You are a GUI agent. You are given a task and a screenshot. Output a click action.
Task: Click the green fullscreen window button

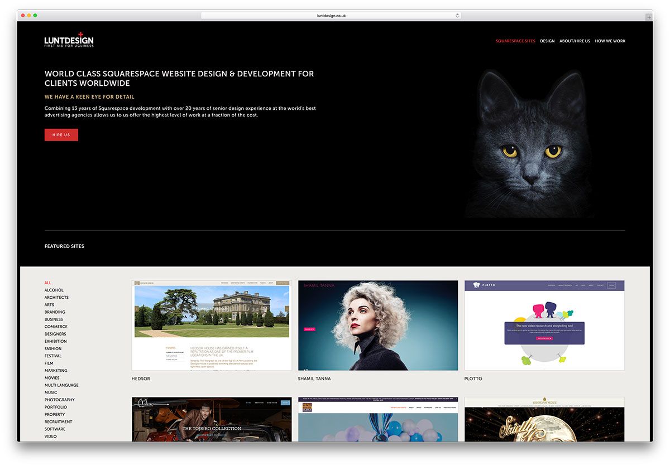pyautogui.click(x=35, y=16)
